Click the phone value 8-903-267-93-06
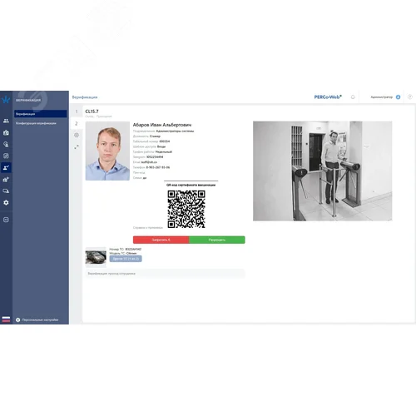The width and height of the screenshot is (416, 416). (158, 167)
